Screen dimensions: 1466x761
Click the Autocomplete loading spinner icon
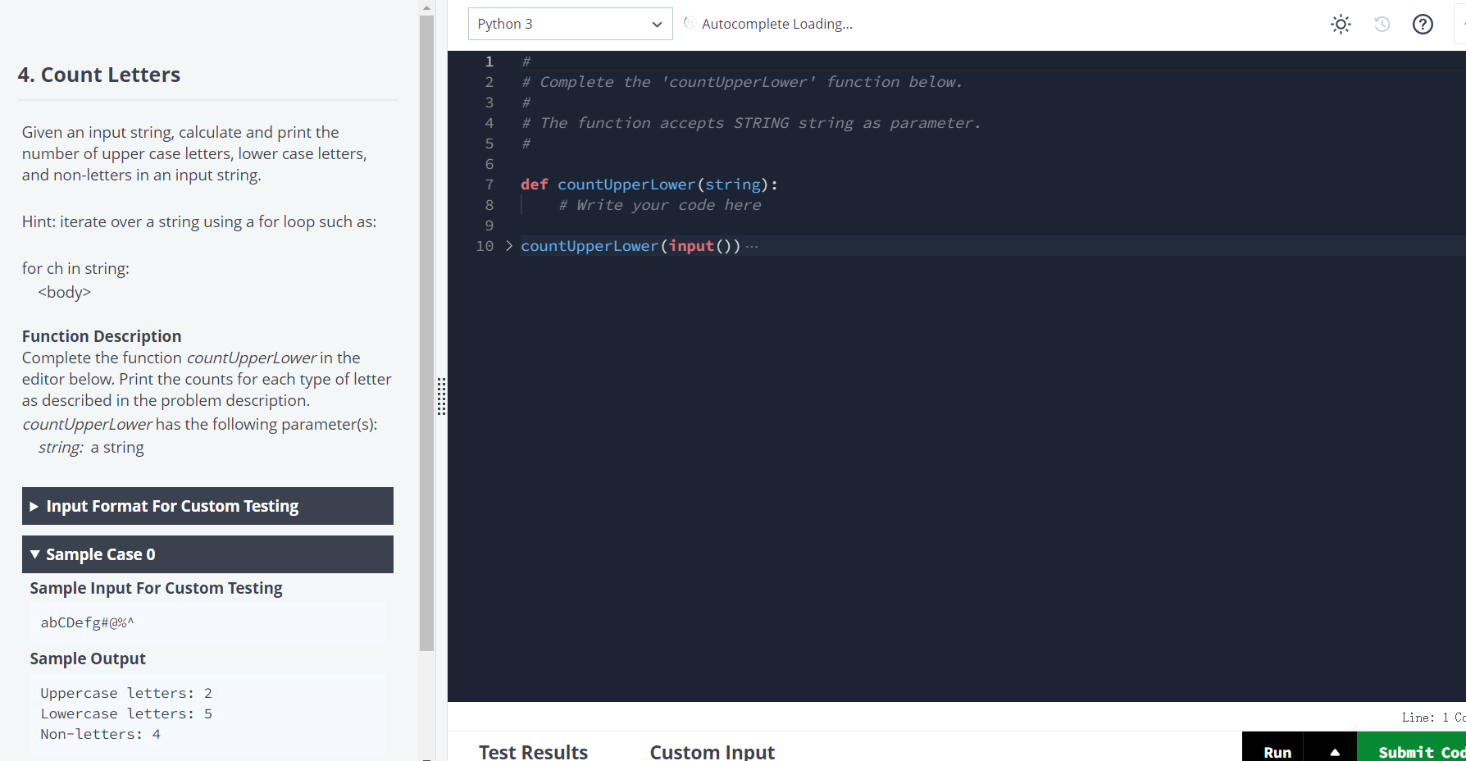pos(690,23)
